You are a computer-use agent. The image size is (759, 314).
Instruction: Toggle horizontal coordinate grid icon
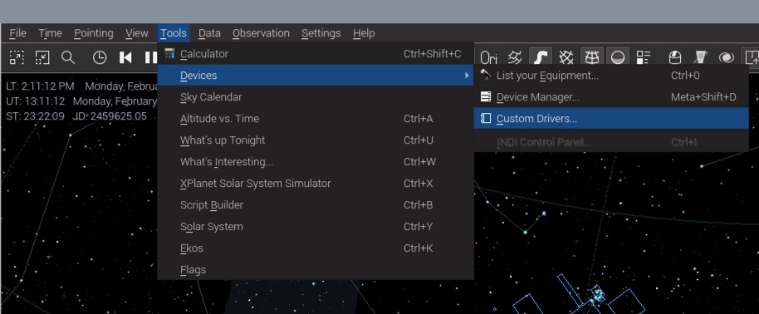tap(591, 57)
